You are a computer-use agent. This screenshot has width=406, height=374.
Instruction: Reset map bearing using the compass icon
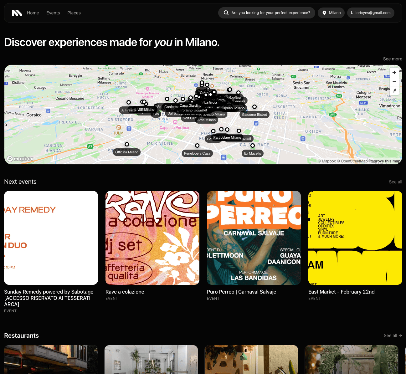click(x=394, y=91)
